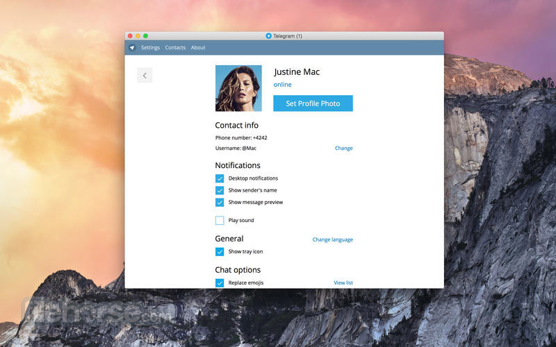Click the Justine Mac name heading
Screen dimensions: 556x347
297,72
